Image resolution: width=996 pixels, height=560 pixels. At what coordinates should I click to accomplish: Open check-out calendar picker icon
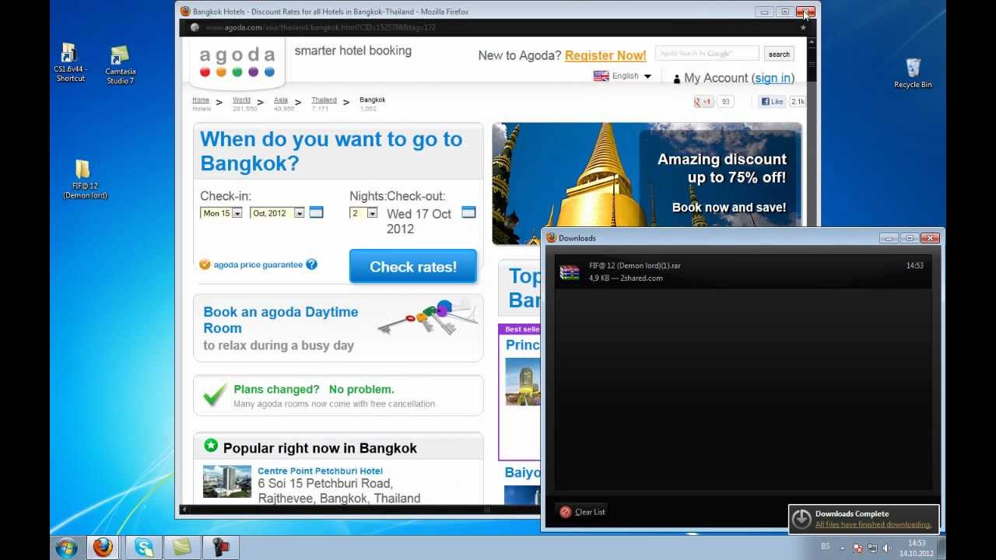point(468,212)
